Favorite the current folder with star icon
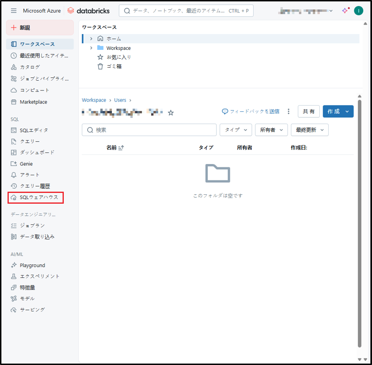The image size is (372, 365). (171, 113)
